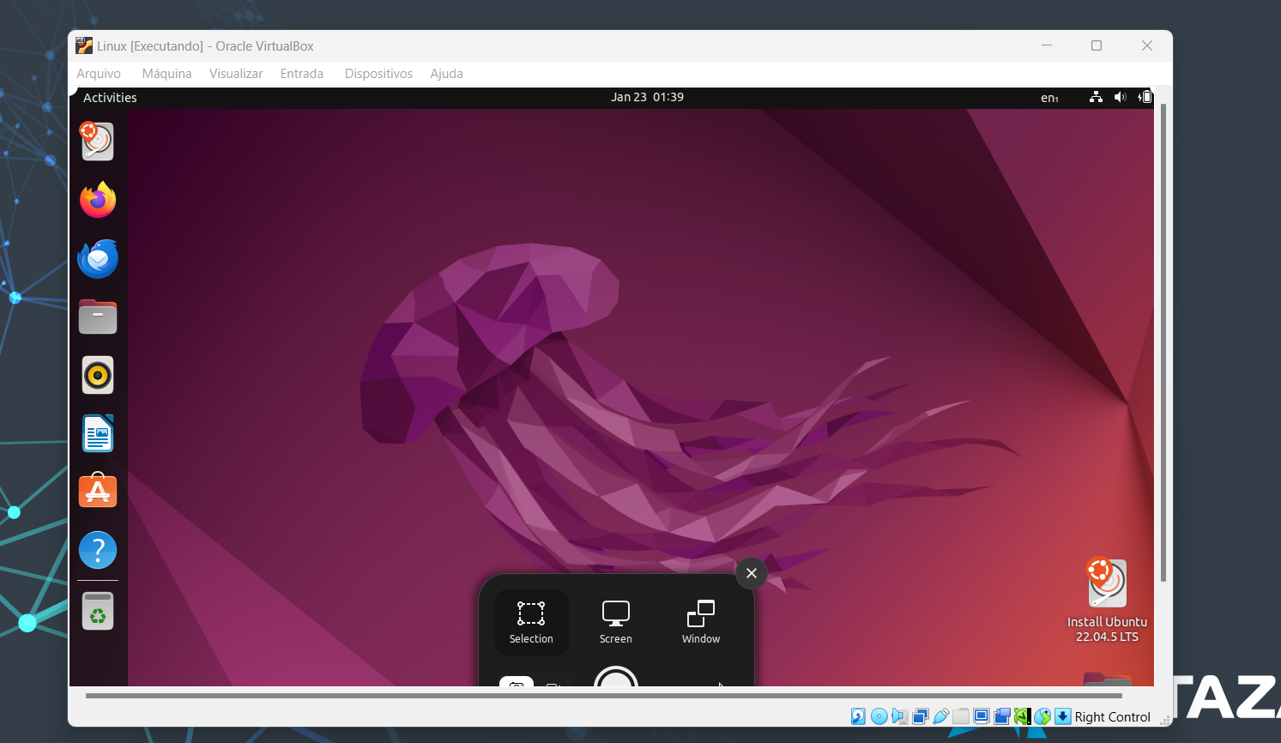The width and height of the screenshot is (1281, 743).
Task: Open the Help icon in the dock
Action: (x=98, y=550)
